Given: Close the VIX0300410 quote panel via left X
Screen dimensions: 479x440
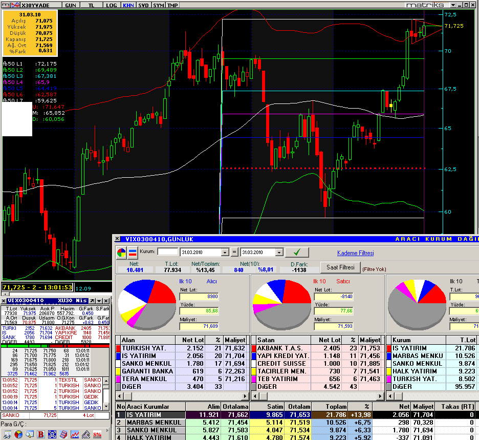Looking at the screenshot, I should pyautogui.click(x=4, y=301).
